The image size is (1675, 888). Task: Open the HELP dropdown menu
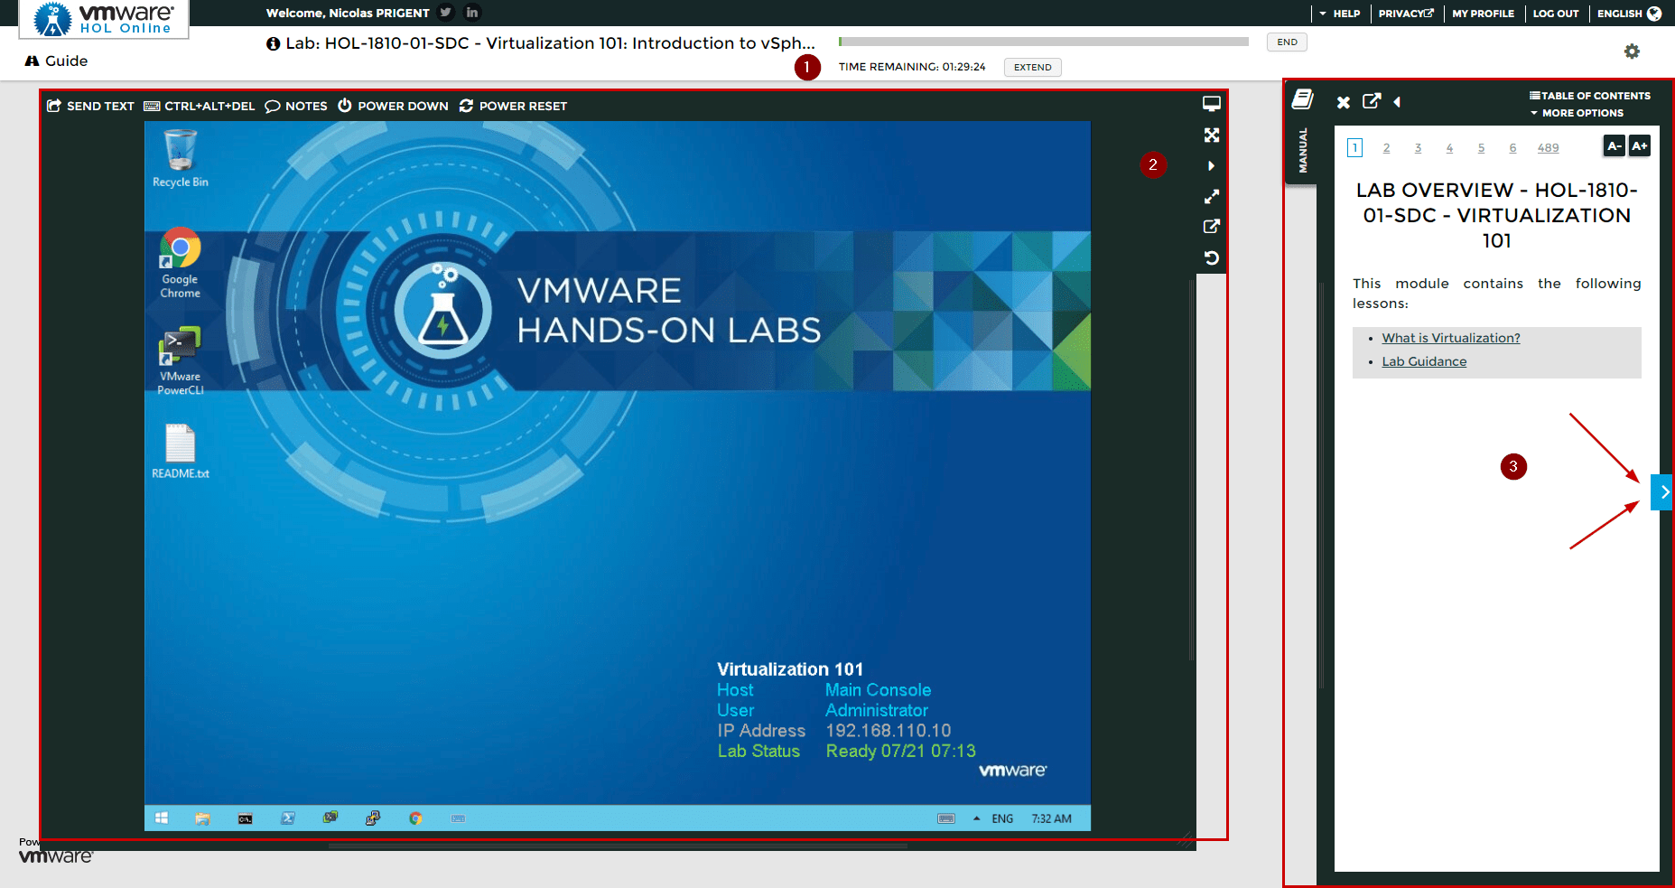(x=1339, y=14)
